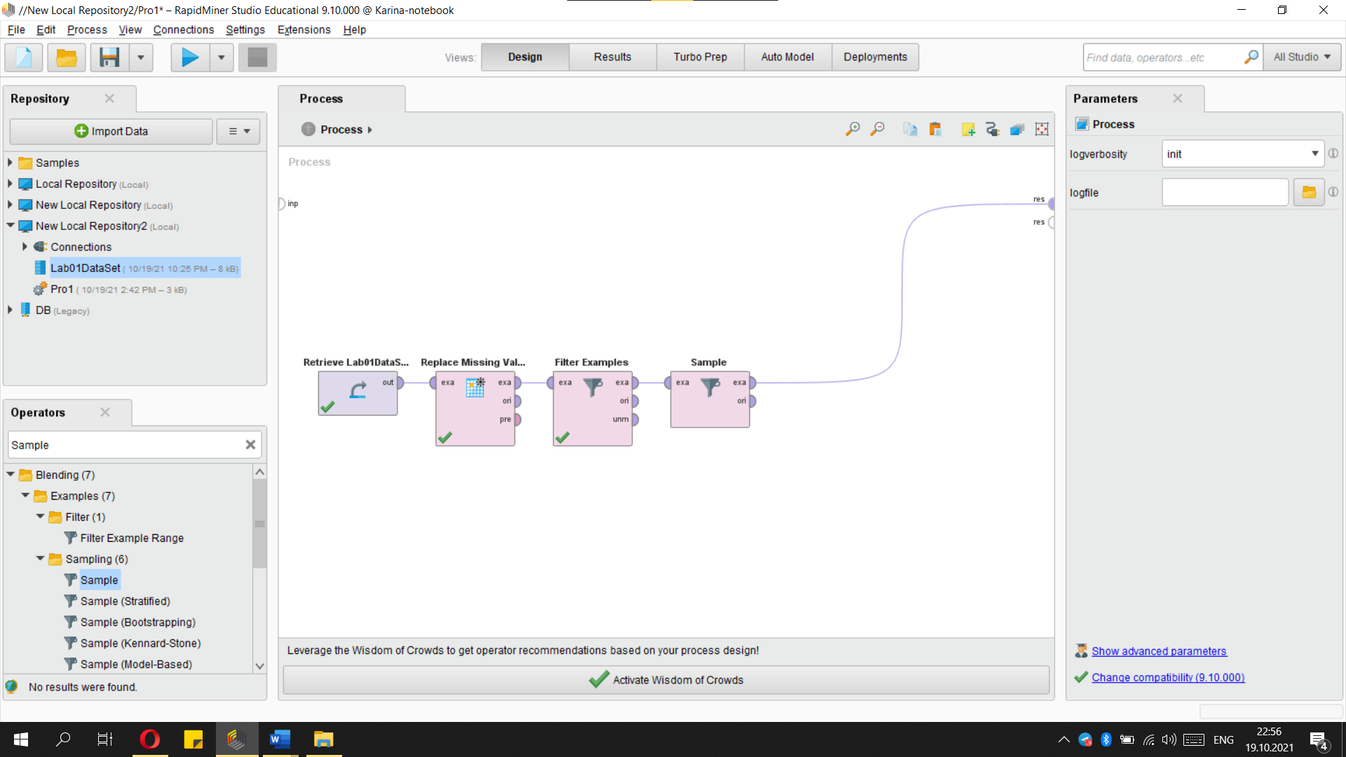Collapse the Blending operators group
The width and height of the screenshot is (1346, 757).
11,475
